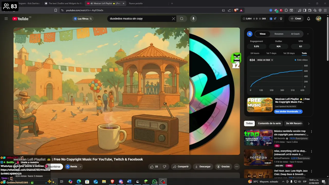Open the browser main menu icon

(x=325, y=10)
